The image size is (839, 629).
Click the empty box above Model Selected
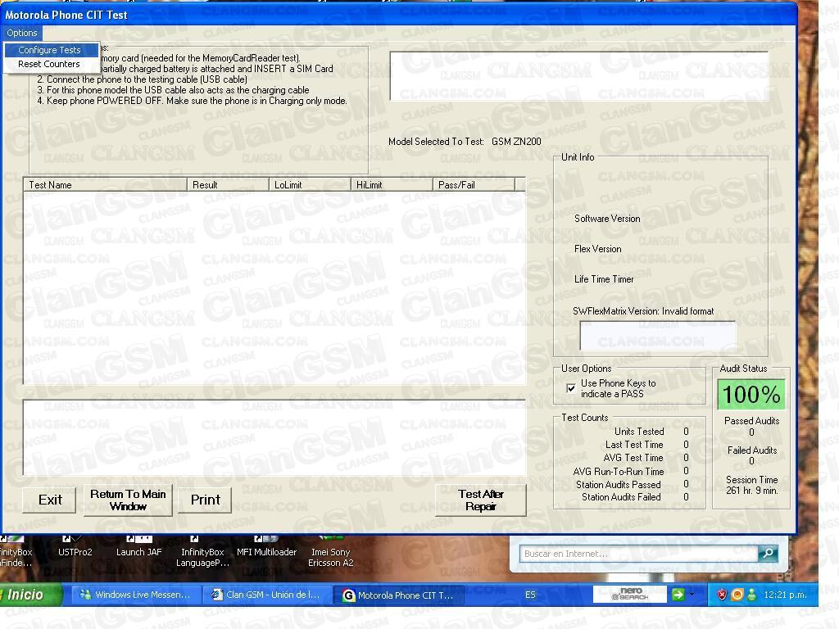(579, 76)
